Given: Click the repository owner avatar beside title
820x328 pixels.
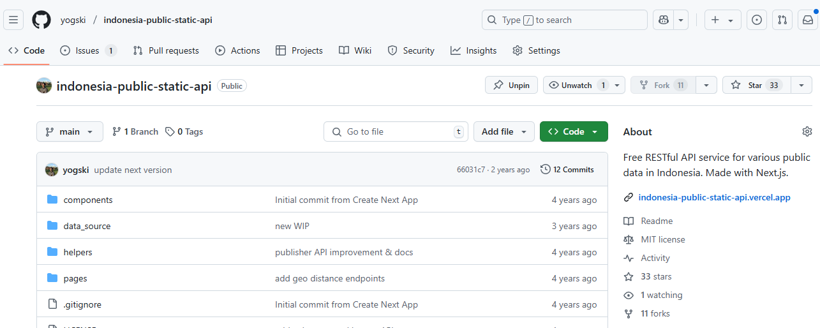Looking at the screenshot, I should [x=44, y=86].
